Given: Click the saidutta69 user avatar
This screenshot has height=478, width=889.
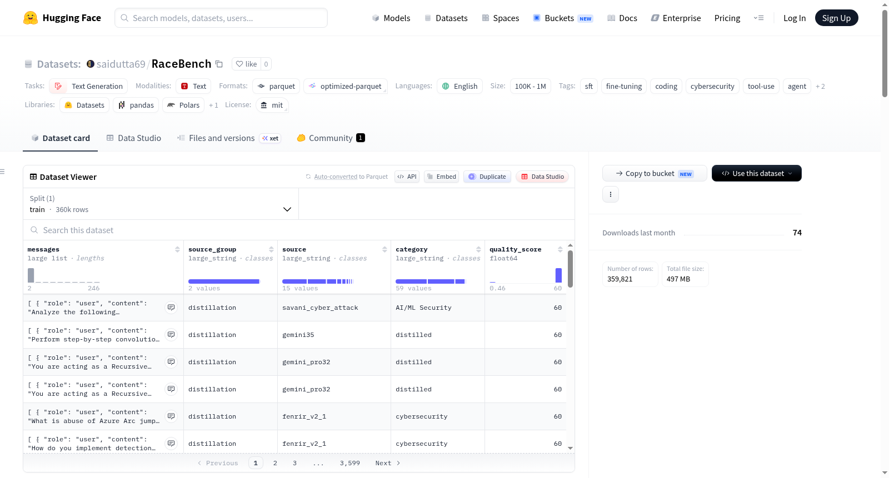Looking at the screenshot, I should click(x=91, y=64).
